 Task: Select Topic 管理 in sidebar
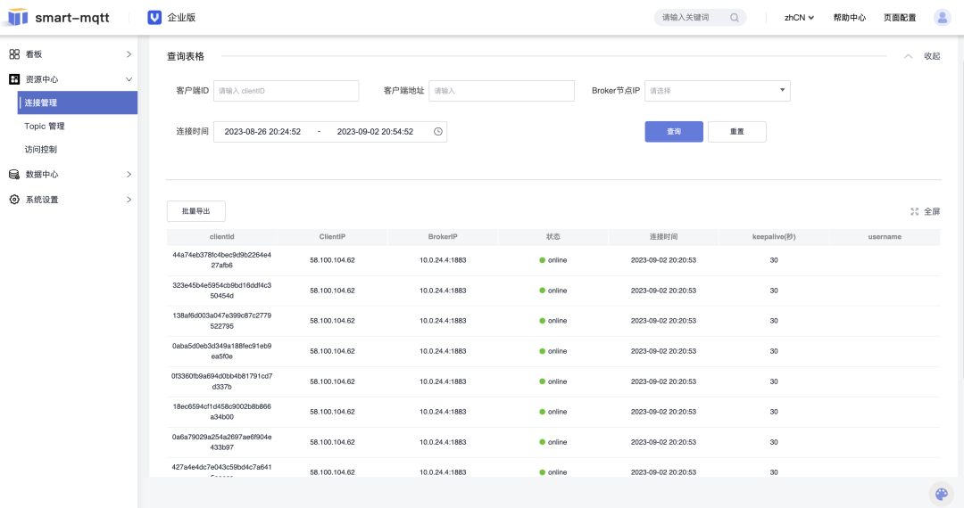pos(45,127)
